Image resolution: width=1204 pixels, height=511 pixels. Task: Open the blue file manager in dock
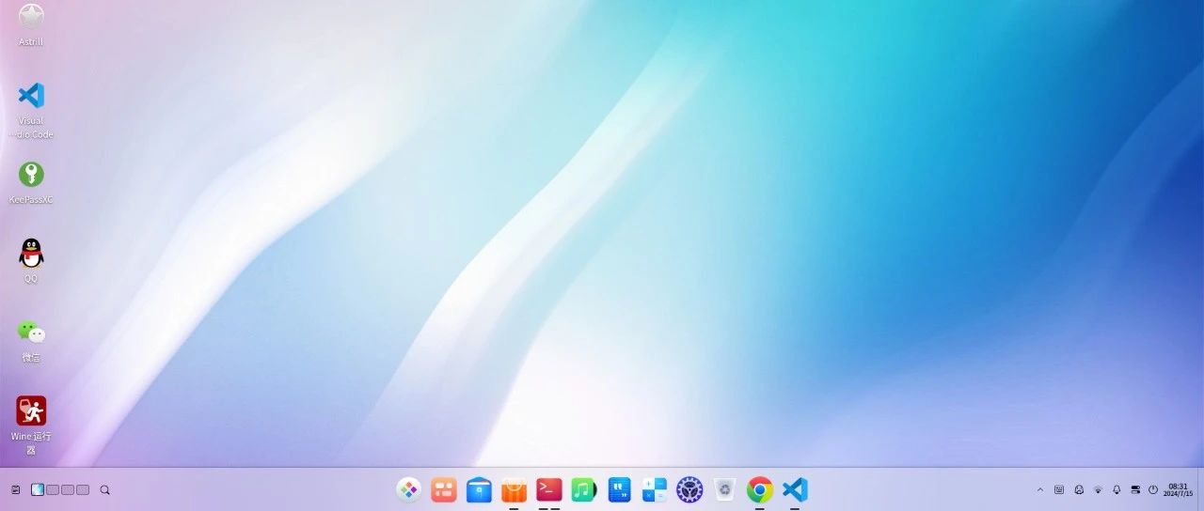pos(479,489)
